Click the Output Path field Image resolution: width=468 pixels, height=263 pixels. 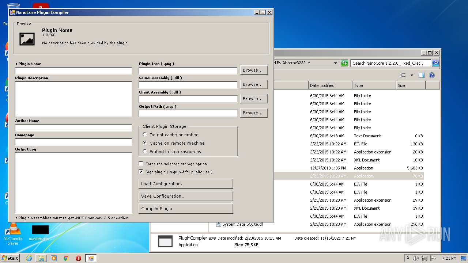tap(188, 113)
